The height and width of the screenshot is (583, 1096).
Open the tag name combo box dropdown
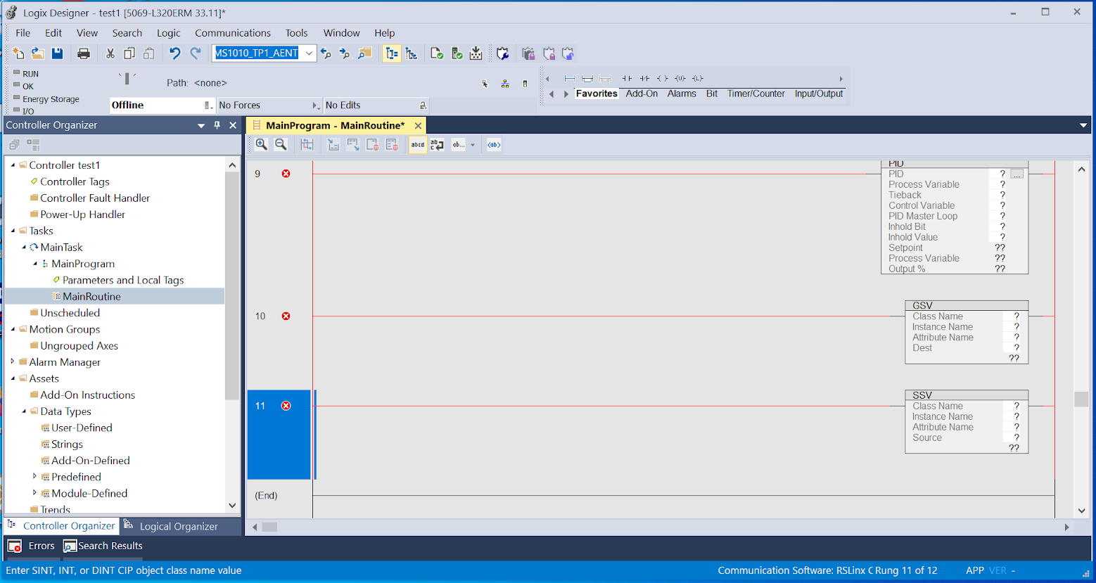point(309,53)
